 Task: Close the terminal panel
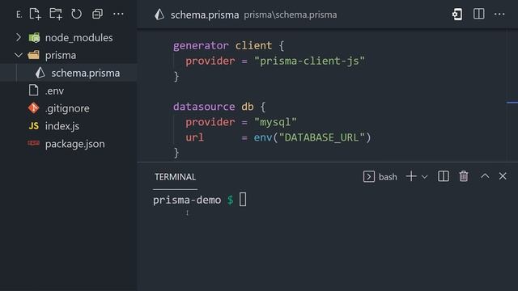(503, 176)
